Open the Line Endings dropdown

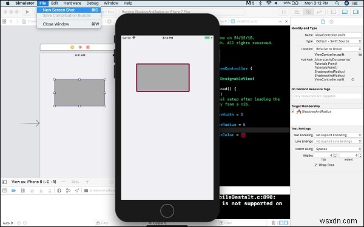click(338, 141)
